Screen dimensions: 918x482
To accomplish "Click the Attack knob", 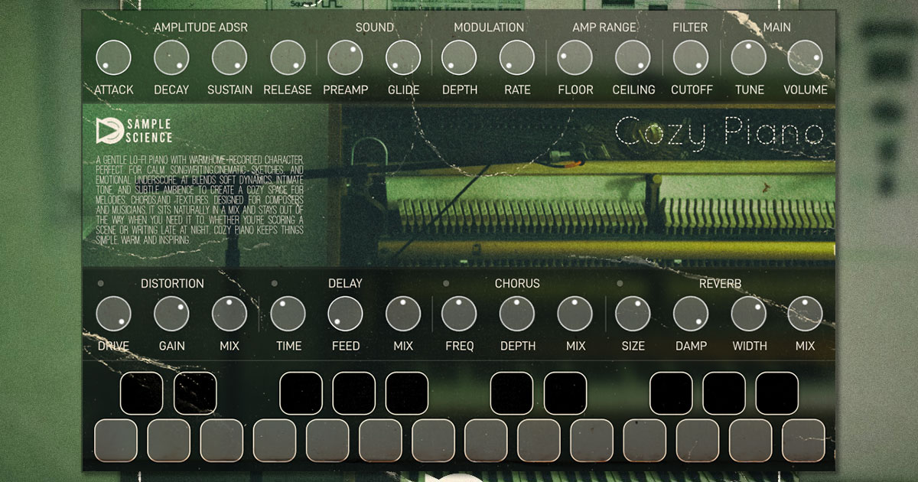I will click(x=113, y=58).
